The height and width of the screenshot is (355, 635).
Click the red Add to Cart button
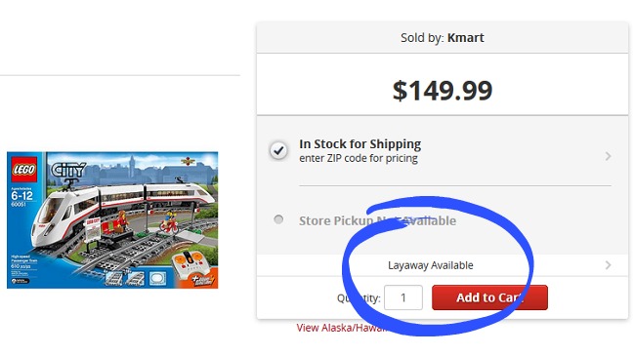click(489, 297)
